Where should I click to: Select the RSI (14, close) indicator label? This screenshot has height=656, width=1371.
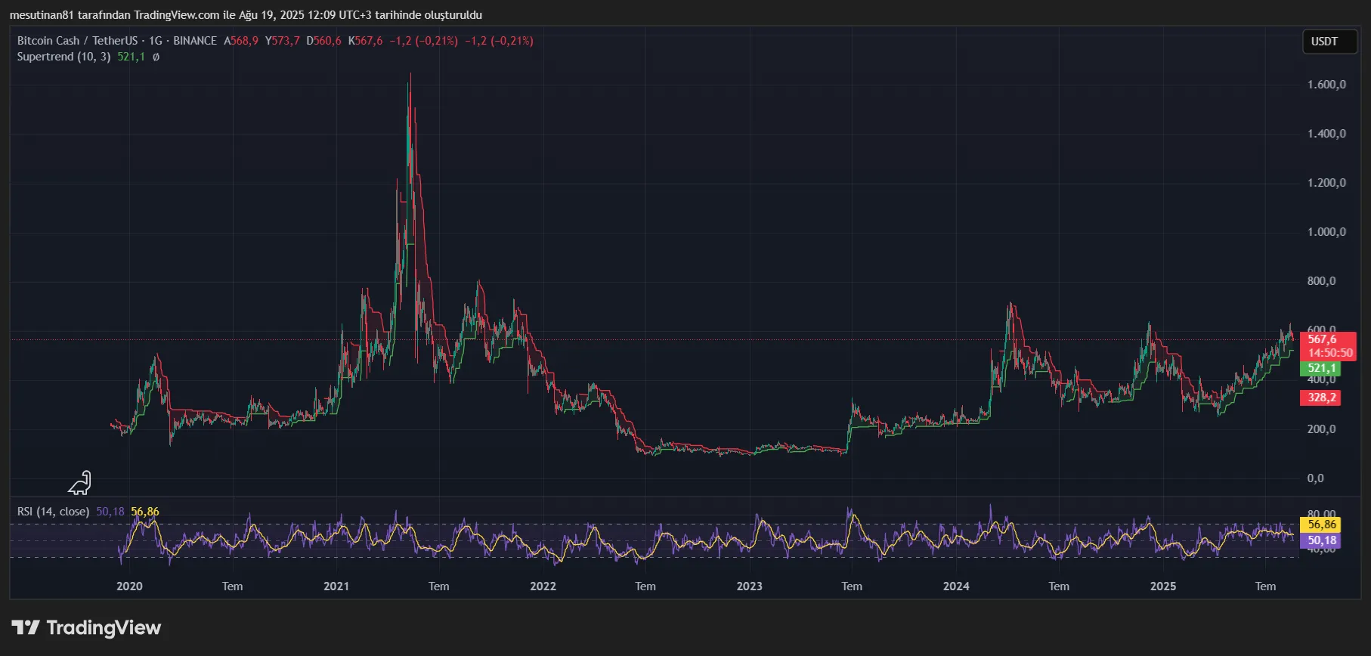[x=53, y=512]
